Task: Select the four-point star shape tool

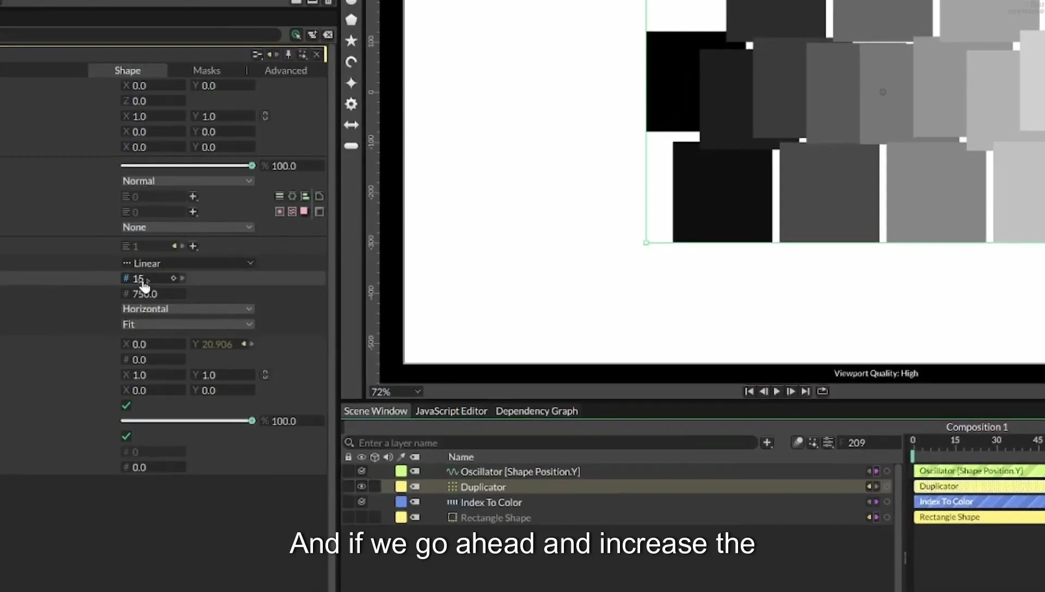Action: tap(351, 83)
